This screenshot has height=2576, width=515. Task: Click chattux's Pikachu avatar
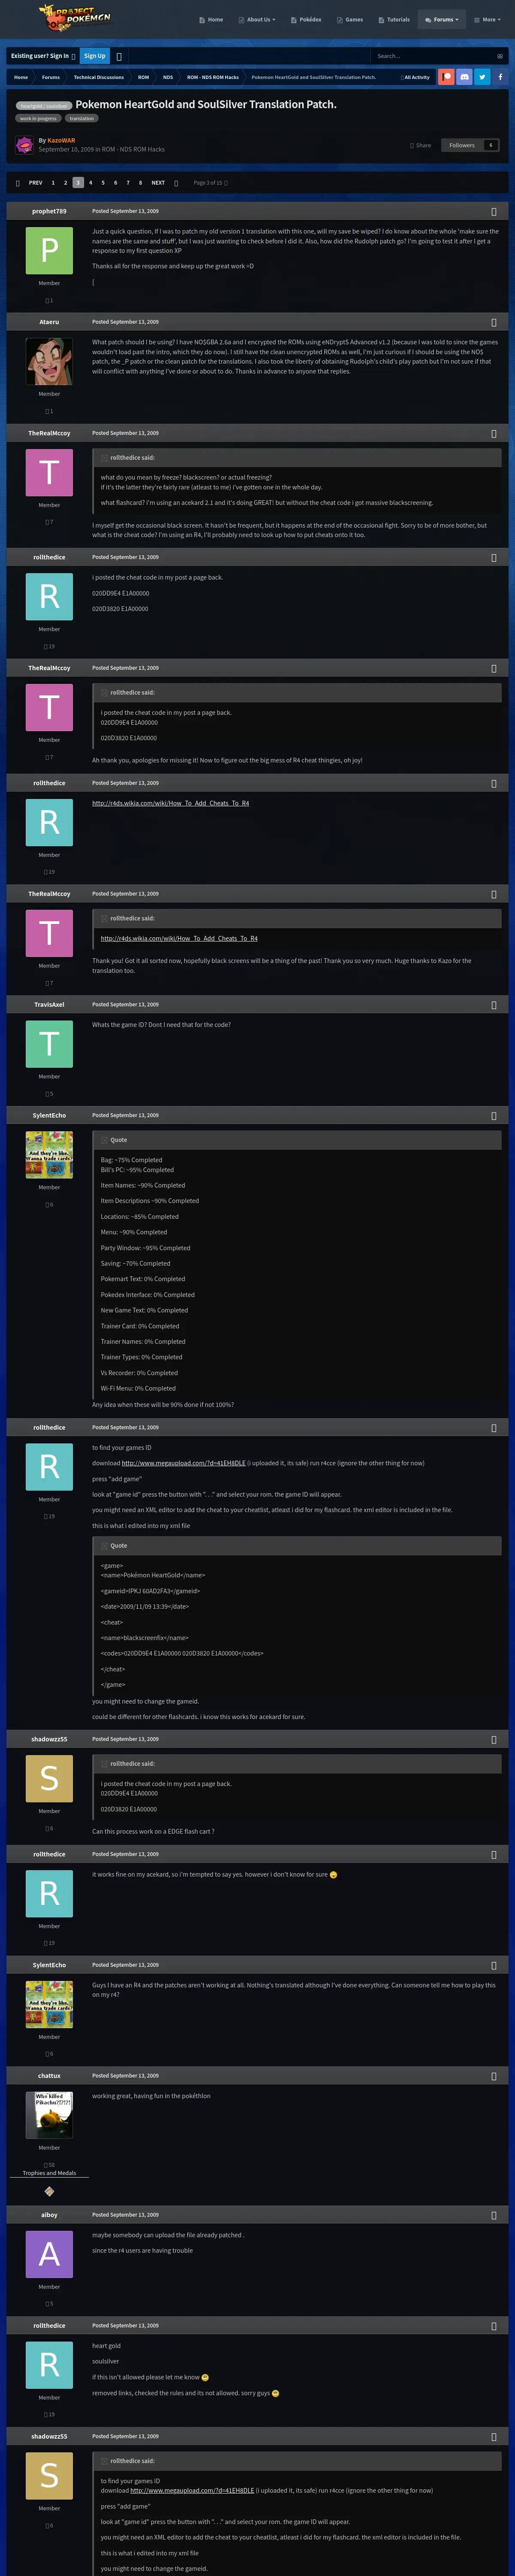pos(49,2114)
